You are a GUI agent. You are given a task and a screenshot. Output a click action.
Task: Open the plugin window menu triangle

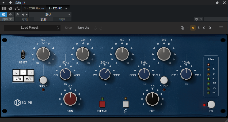(x=3, y=3)
